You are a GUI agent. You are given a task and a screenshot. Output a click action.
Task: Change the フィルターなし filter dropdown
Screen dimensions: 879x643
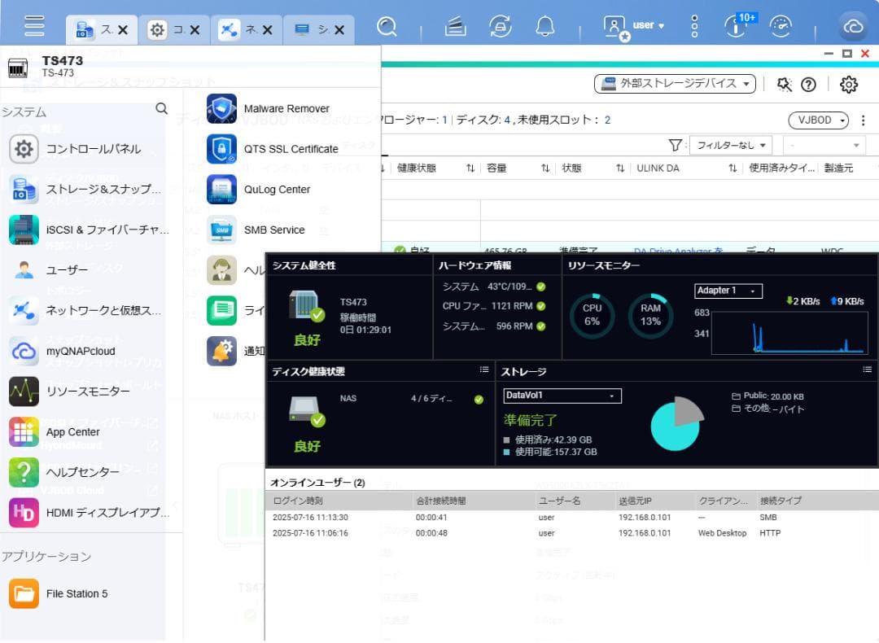pyautogui.click(x=732, y=145)
